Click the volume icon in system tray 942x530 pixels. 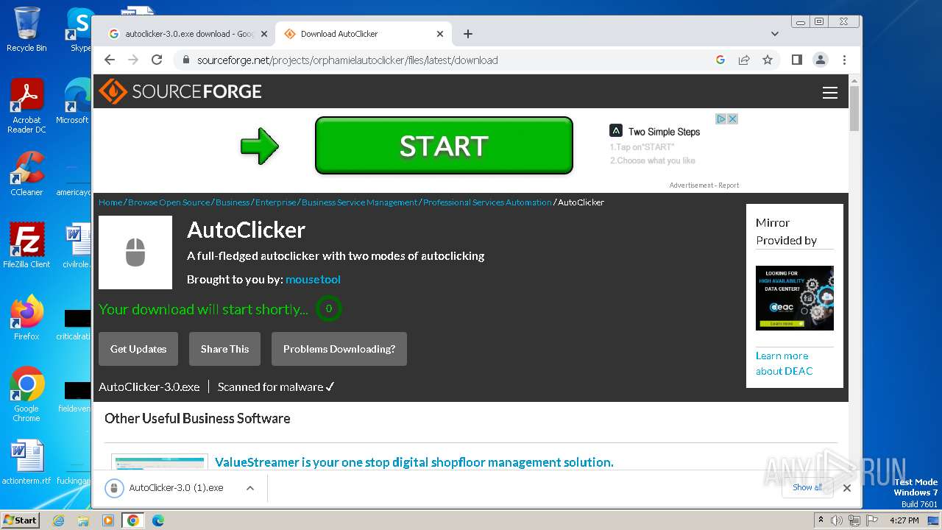[x=837, y=520]
